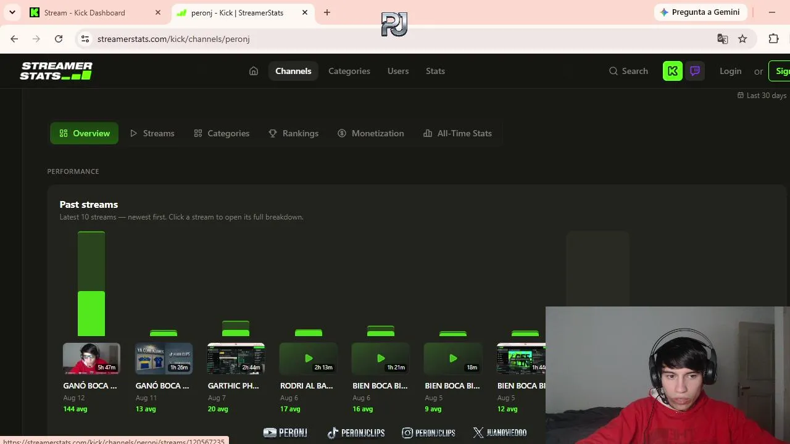This screenshot has height=444, width=790.
Task: Open the tab search dropdown arrow
Action: tap(12, 12)
